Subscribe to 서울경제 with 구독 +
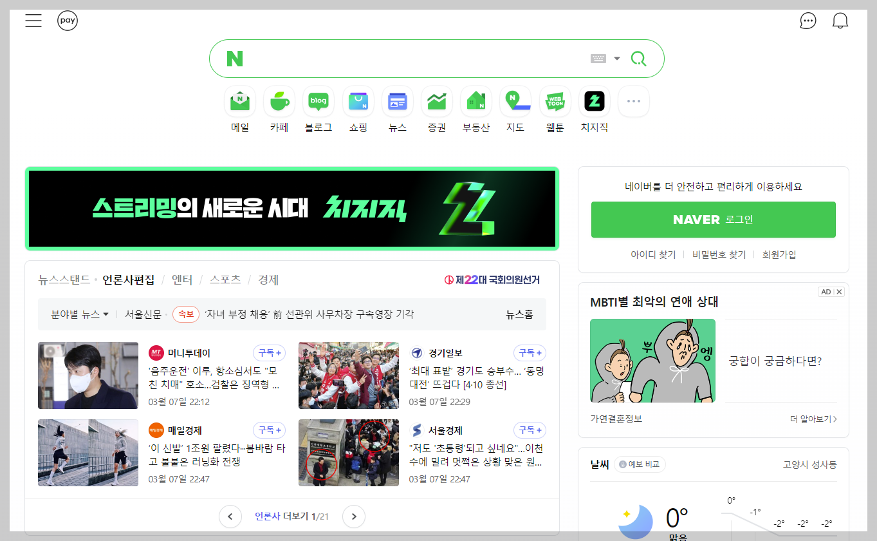This screenshot has height=541, width=877. pos(530,430)
